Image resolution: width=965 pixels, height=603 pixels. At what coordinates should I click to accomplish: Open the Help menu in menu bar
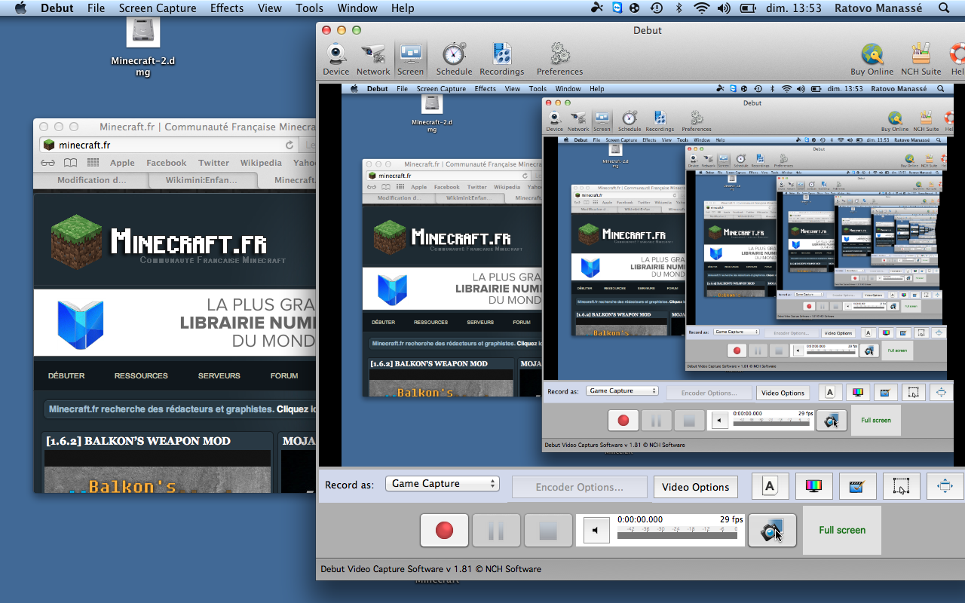tap(403, 8)
